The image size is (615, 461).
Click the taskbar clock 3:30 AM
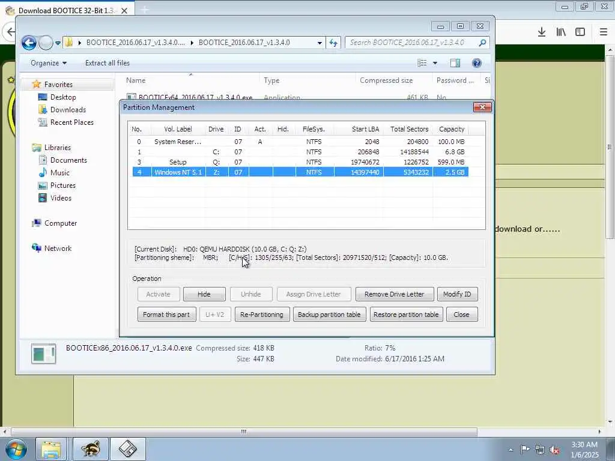584,449
